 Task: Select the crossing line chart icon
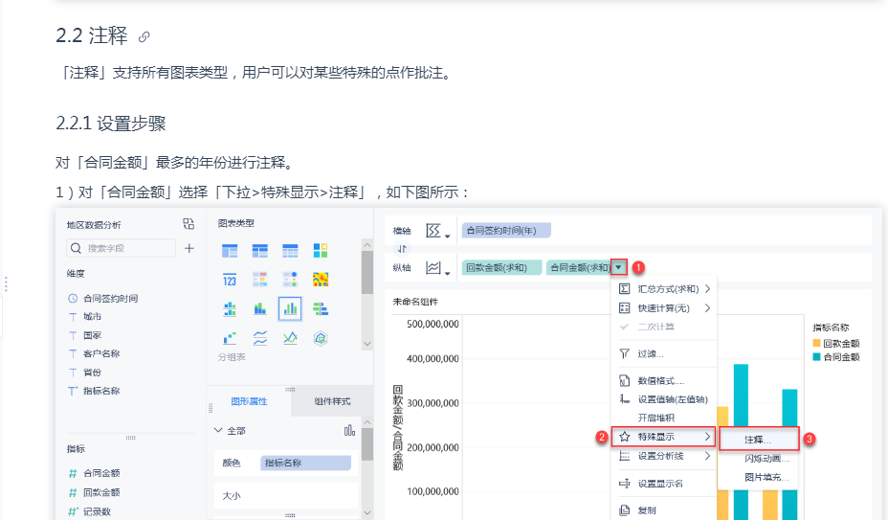290,339
